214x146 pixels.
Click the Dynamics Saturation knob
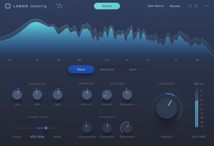[x=127, y=128]
